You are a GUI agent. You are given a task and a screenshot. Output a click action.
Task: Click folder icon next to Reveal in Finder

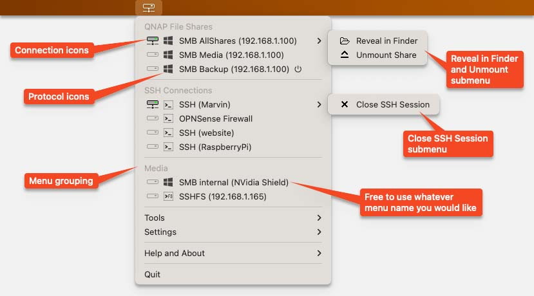345,41
